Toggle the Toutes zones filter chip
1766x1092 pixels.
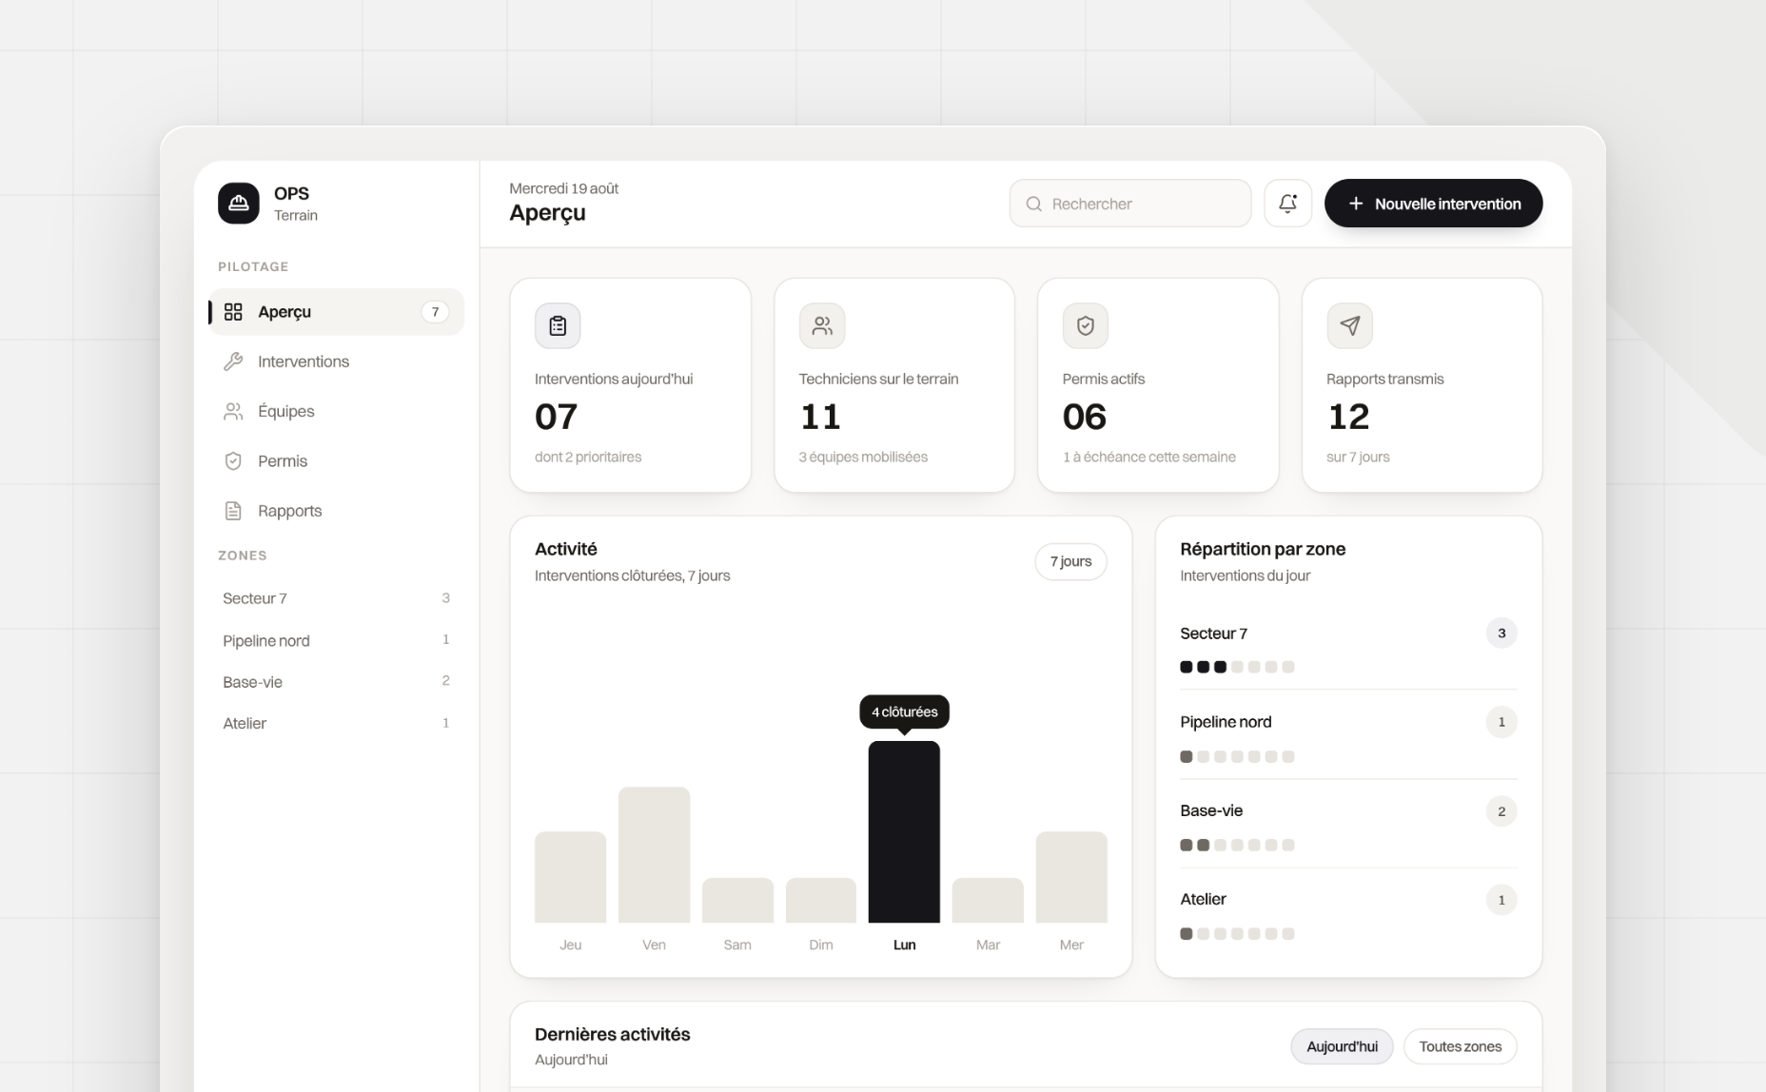pos(1460,1046)
